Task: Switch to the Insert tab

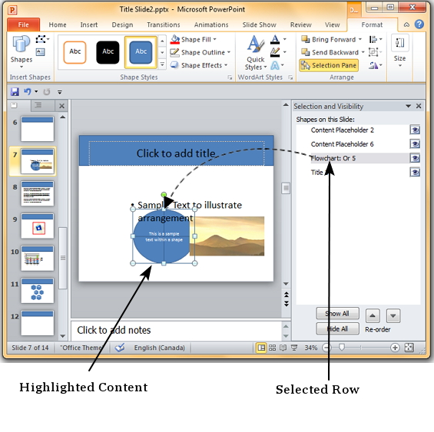Action: [89, 25]
